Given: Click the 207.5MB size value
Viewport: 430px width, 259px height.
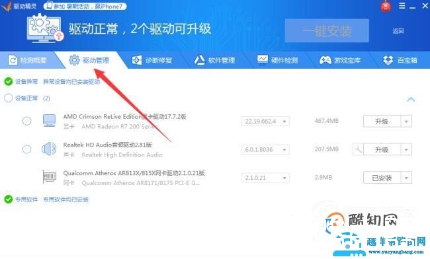Looking at the screenshot, I should pos(327,149).
